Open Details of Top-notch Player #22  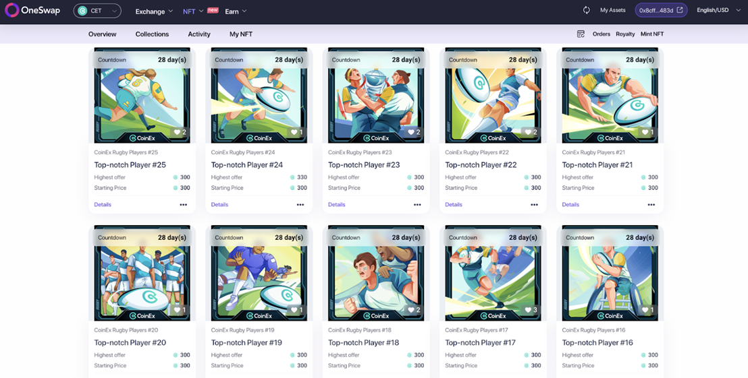(x=453, y=204)
